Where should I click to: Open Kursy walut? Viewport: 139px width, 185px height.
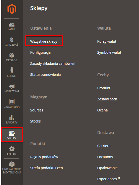pos(107,41)
